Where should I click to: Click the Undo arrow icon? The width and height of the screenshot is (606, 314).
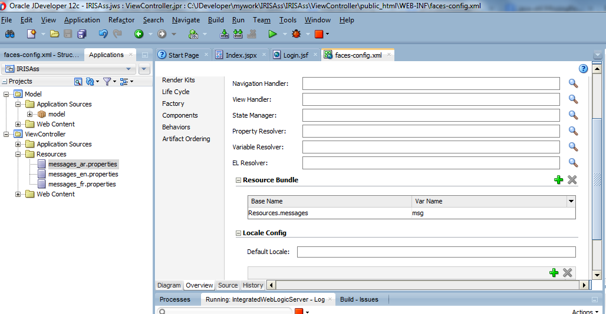click(103, 34)
